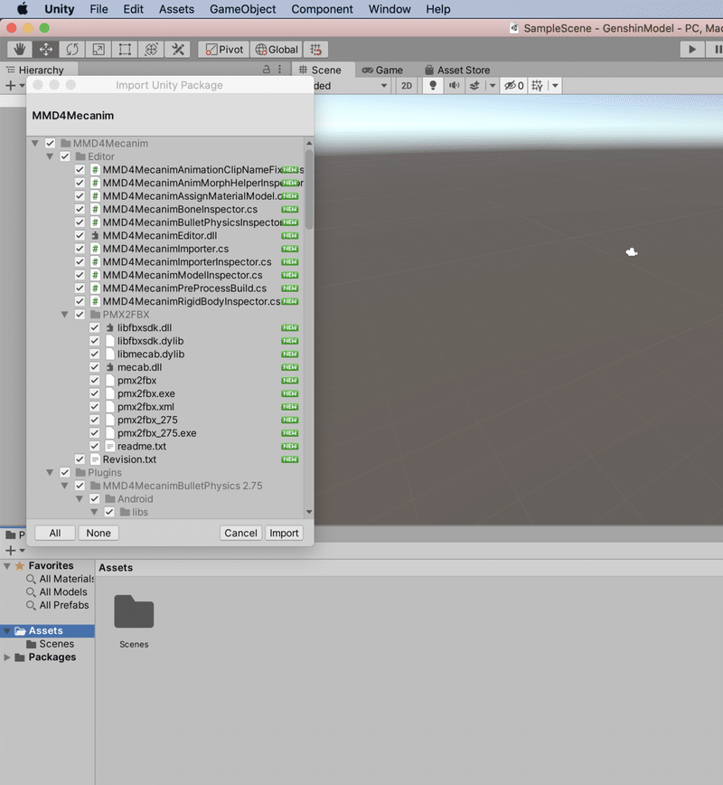Viewport: 723px width, 785px height.
Task: Select the combined Transform tool
Action: tap(151, 49)
